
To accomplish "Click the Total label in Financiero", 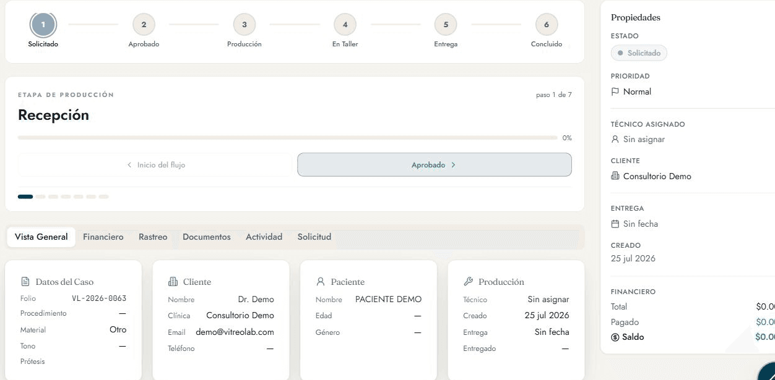I will [x=619, y=306].
